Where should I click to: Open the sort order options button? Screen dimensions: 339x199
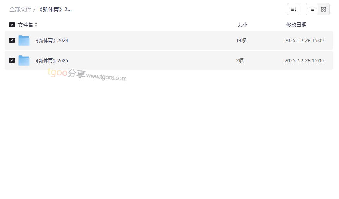point(293,9)
